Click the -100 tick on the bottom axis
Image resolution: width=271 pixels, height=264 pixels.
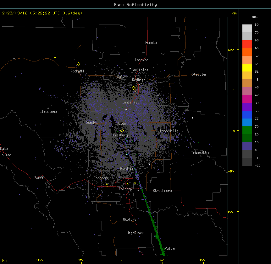coord(40,260)
